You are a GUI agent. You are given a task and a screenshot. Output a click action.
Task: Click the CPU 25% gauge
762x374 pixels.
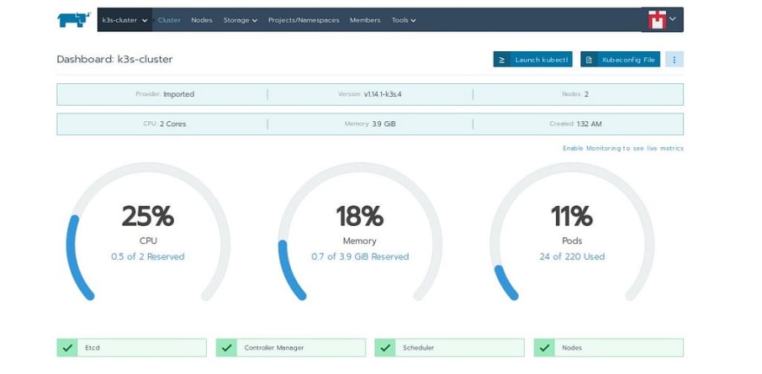[148, 232]
